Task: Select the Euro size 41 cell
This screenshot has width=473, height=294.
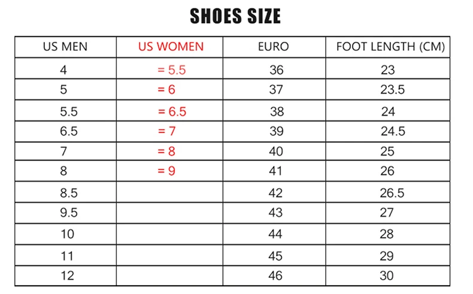Action: tap(275, 171)
